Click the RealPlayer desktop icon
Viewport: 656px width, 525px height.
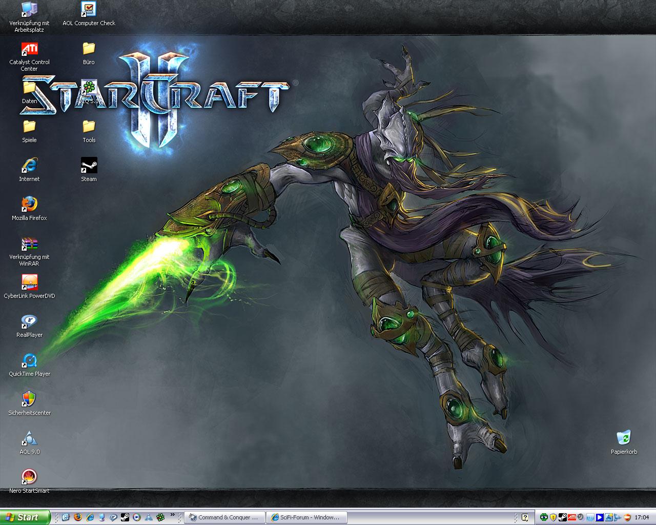(x=29, y=321)
